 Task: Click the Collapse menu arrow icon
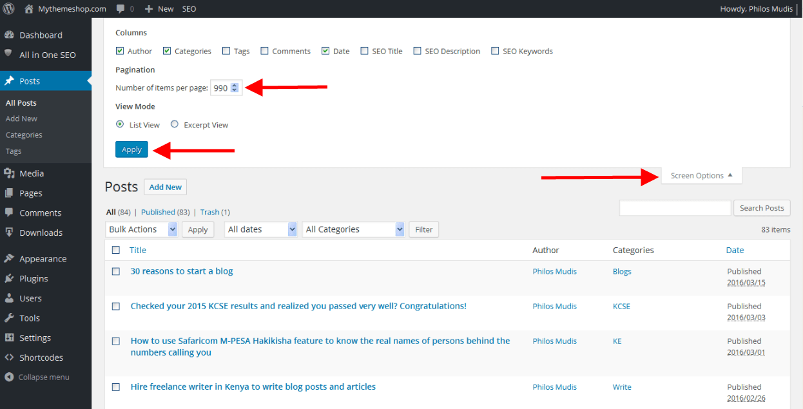9,377
